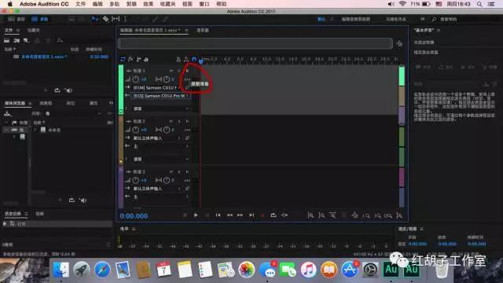Click the fast forward transport button
The image size is (503, 283).
pos(240,215)
